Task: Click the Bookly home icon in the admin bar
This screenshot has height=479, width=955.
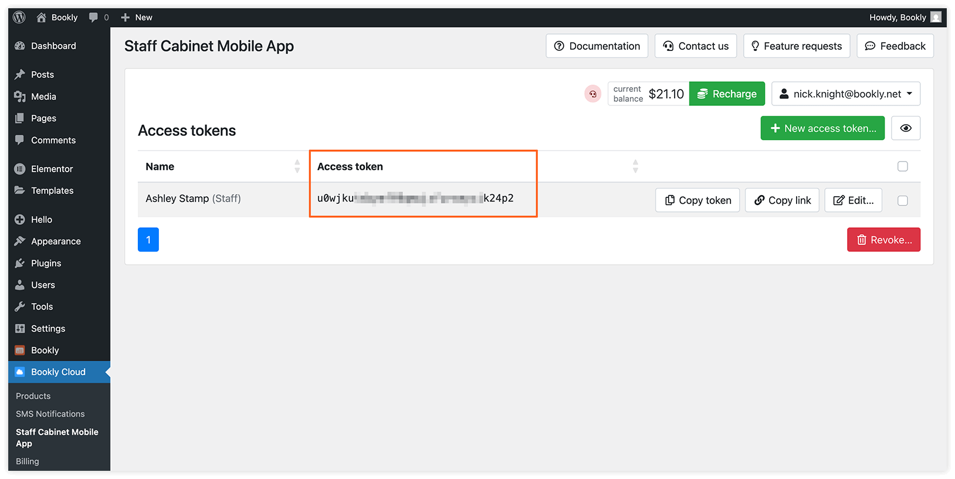Action: [x=41, y=18]
